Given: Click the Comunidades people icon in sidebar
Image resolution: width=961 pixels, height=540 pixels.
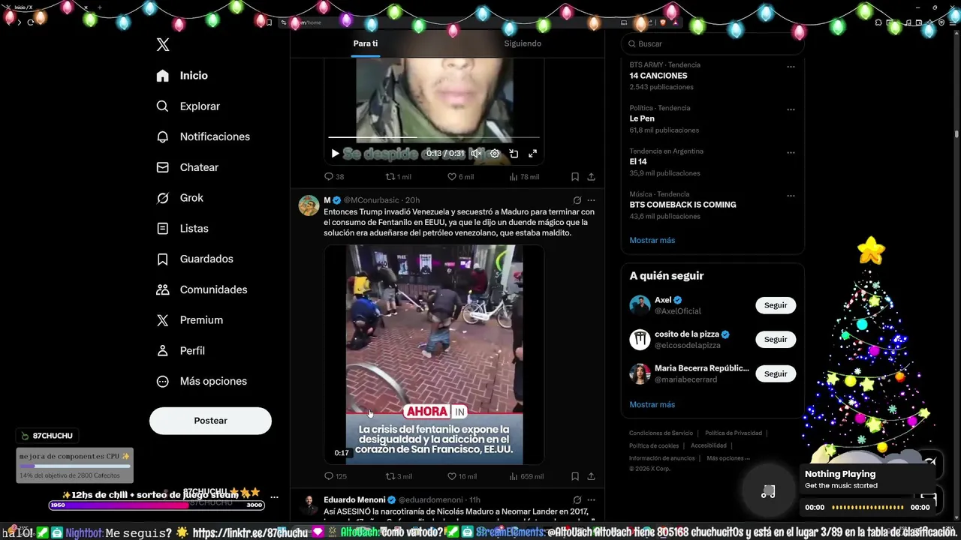Looking at the screenshot, I should pyautogui.click(x=163, y=289).
